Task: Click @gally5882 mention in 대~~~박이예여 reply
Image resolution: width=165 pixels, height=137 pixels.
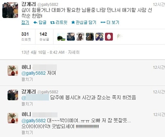Action: point(34,121)
